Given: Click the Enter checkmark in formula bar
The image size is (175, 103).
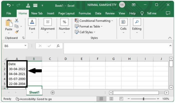Looking at the screenshot, I should coord(49,46).
